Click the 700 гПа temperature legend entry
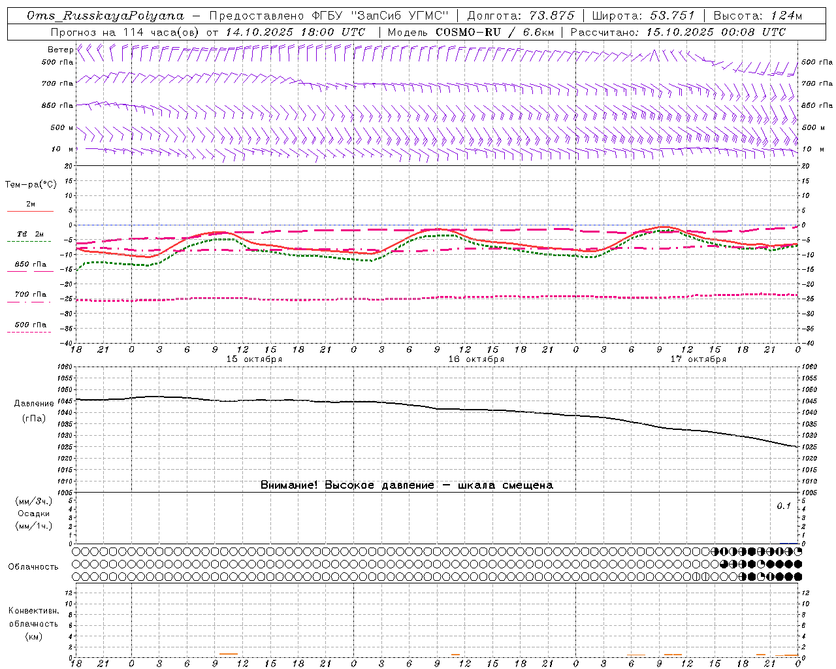The height and width of the screenshot is (669, 836). tap(30, 295)
